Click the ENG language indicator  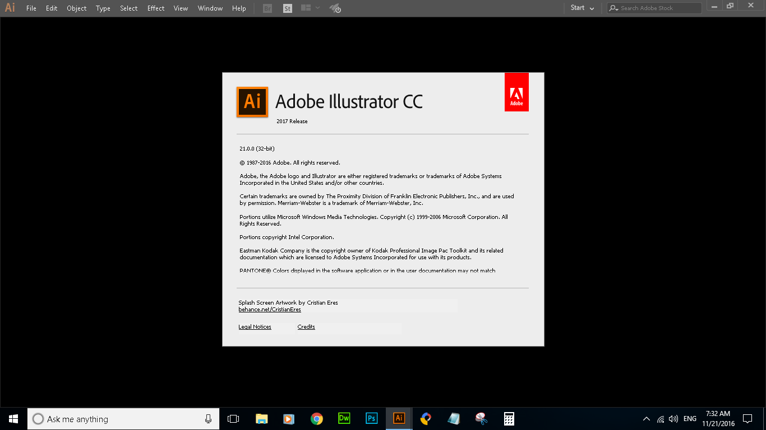click(x=690, y=419)
